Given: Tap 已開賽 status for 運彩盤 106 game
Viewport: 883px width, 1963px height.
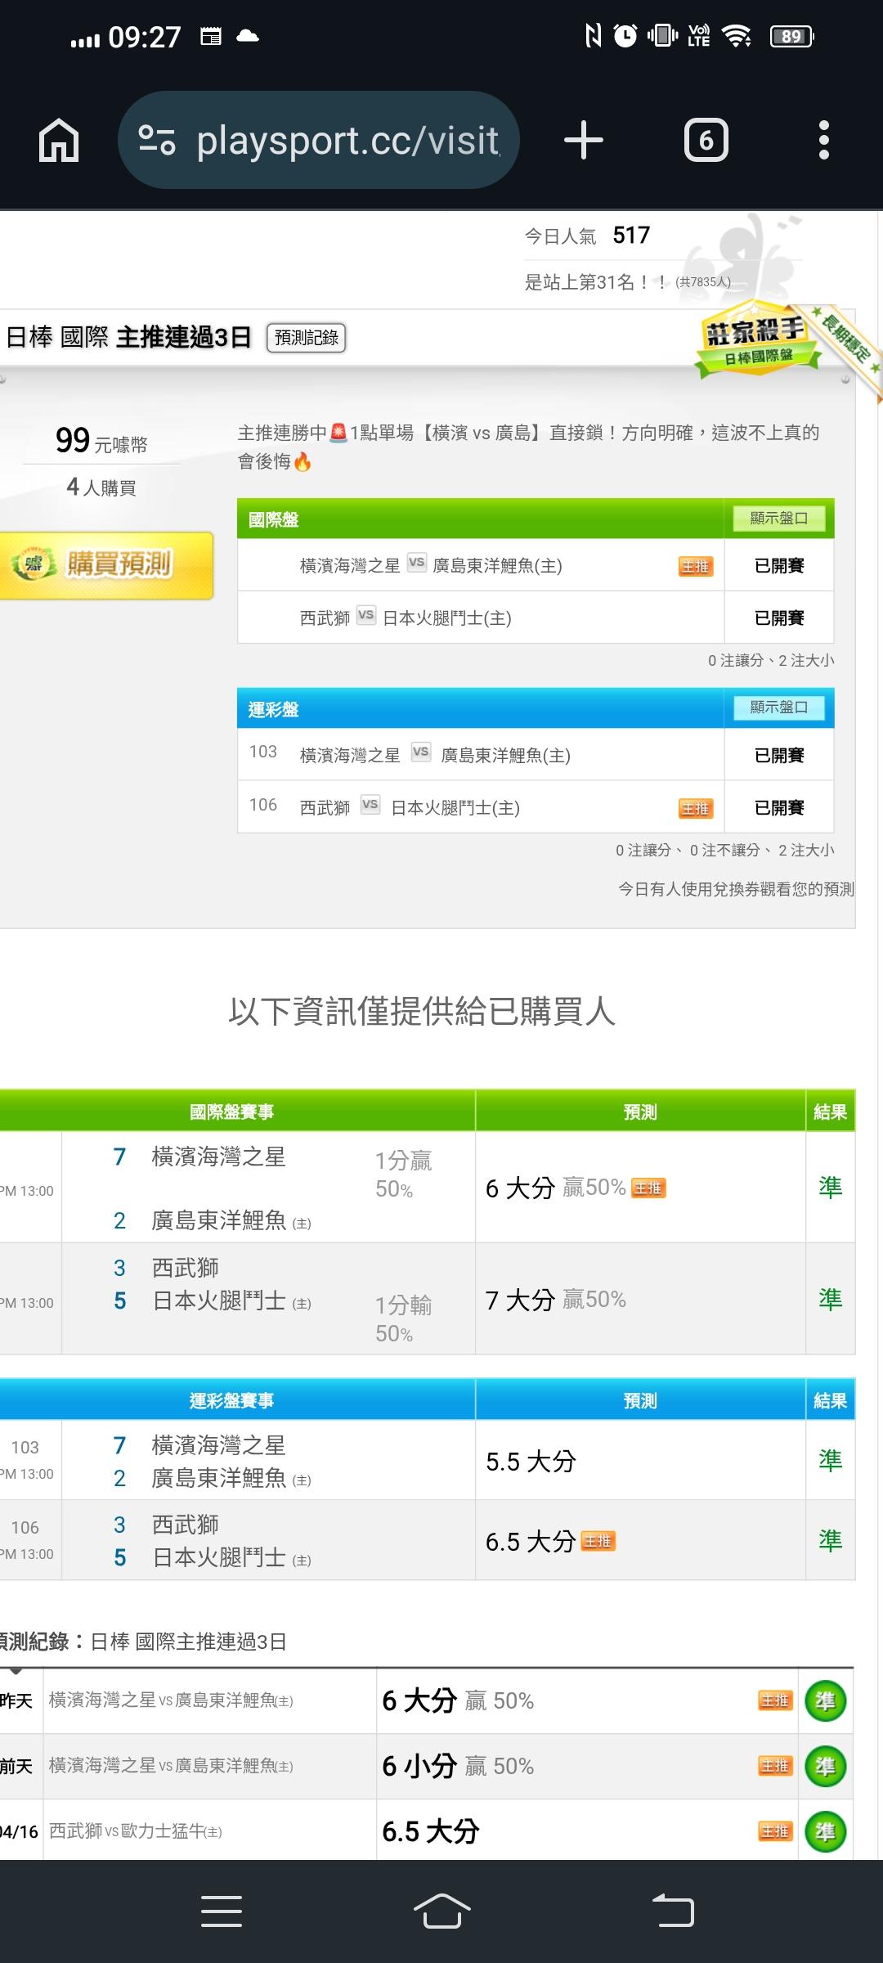Looking at the screenshot, I should (x=779, y=808).
